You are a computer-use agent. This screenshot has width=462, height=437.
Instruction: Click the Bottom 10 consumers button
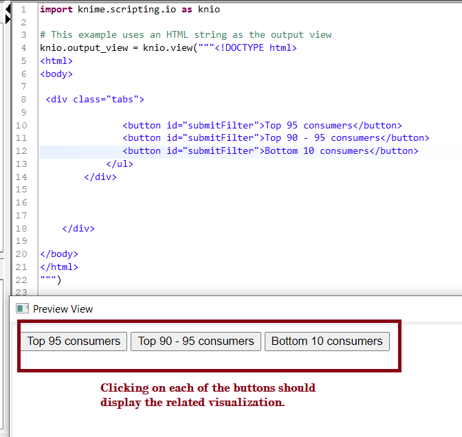(327, 341)
